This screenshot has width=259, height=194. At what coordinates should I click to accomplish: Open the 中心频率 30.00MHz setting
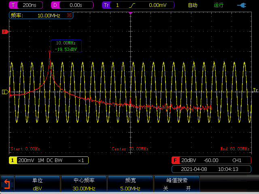[x=84, y=184]
